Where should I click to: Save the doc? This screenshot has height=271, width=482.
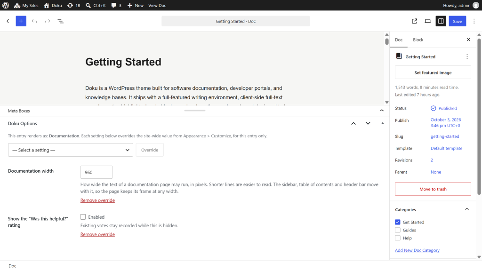click(458, 21)
